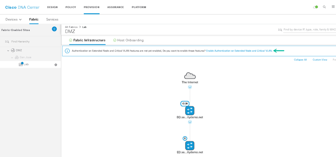
Task: Click the BD.se...itydemo.net label
Action: coord(190,117)
